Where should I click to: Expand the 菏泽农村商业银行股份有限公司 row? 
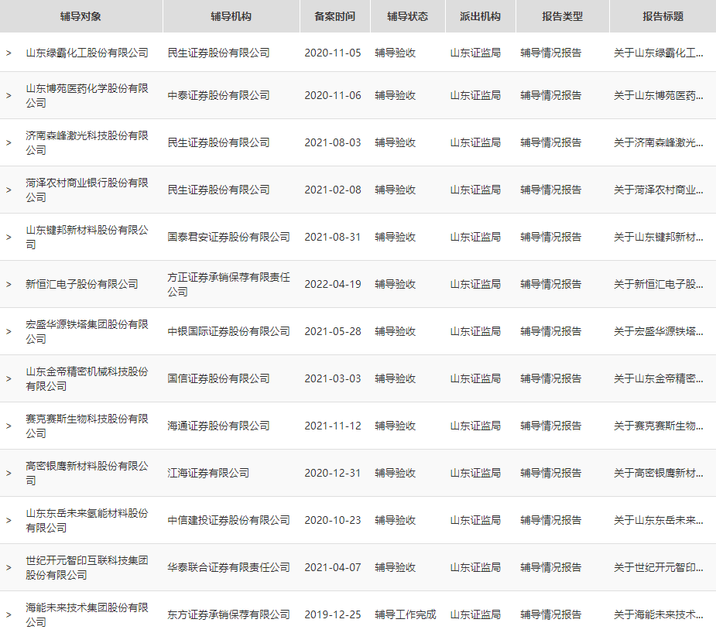[9, 190]
